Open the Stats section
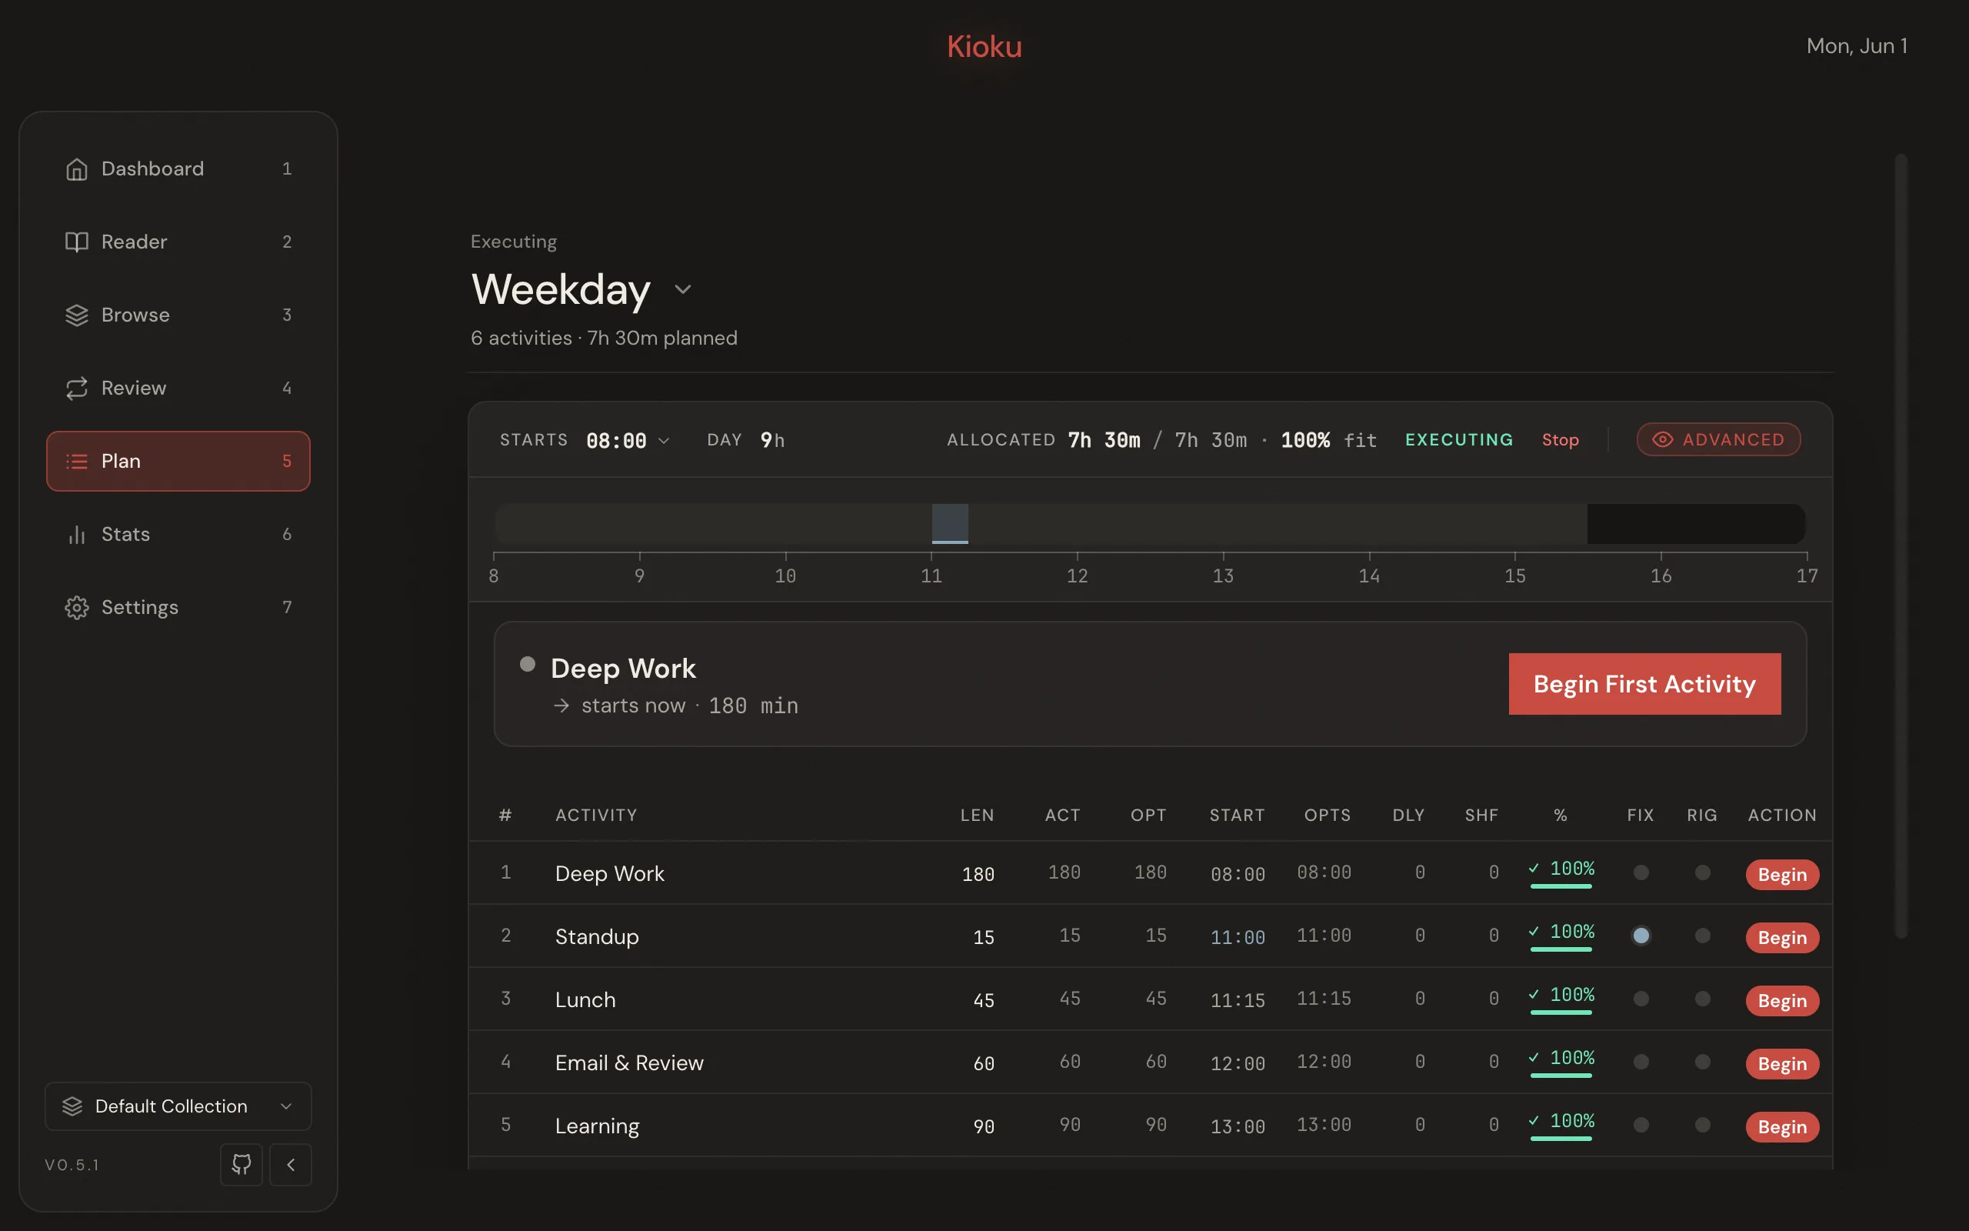This screenshot has width=1969, height=1231. click(178, 534)
